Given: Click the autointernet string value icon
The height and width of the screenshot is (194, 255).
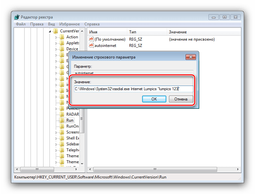Looking at the screenshot, I should tap(91, 45).
